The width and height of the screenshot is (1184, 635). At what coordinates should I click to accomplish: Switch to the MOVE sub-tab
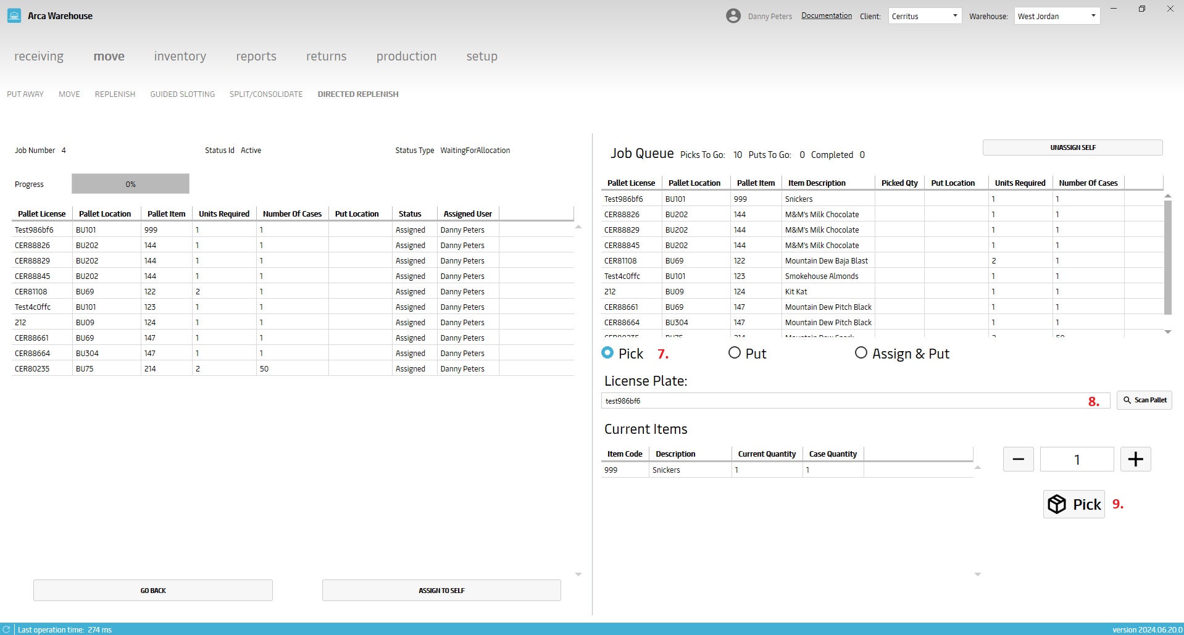pyautogui.click(x=69, y=94)
